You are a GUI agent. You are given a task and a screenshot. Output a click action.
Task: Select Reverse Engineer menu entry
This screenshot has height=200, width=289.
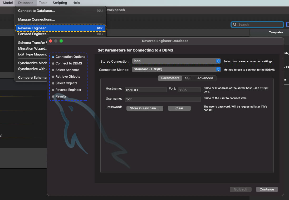[60, 28]
